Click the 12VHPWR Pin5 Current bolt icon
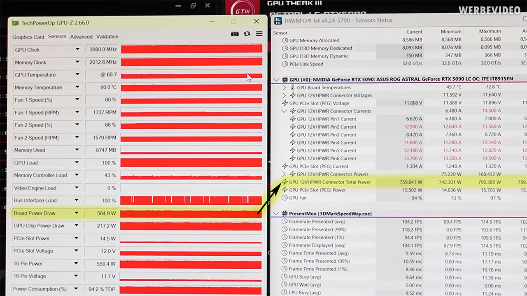Screen dimensions: 527x296 click(293, 150)
